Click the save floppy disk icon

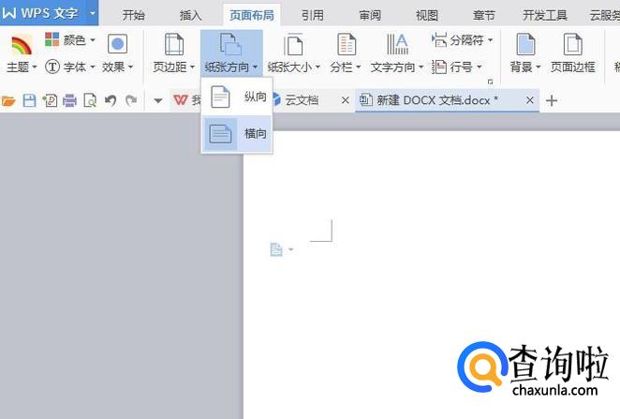click(29, 101)
